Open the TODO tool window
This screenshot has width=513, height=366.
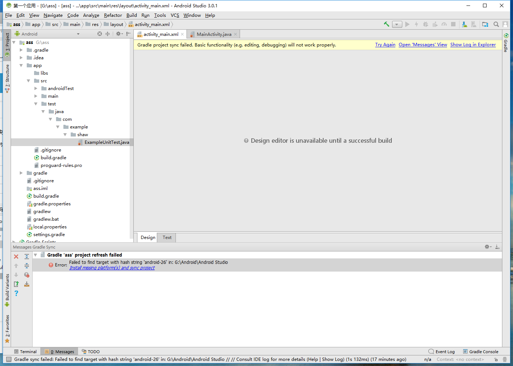tap(91, 352)
